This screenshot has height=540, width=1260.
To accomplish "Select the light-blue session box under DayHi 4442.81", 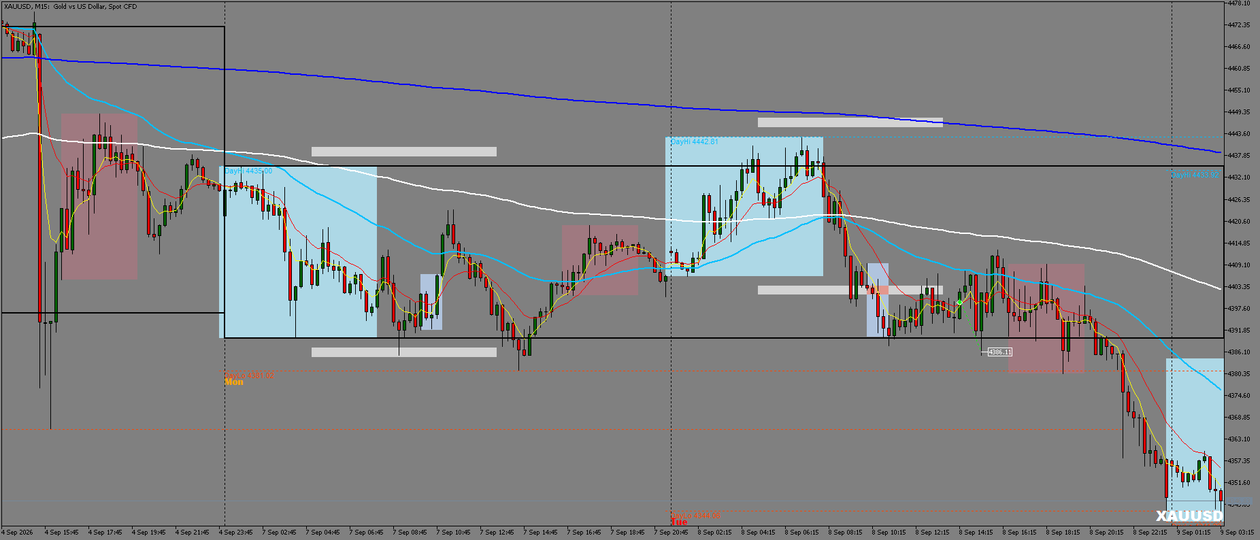I will (744, 207).
